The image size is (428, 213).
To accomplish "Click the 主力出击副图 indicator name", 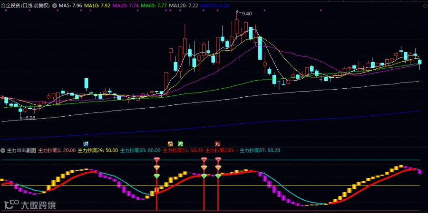I will (x=21, y=150).
